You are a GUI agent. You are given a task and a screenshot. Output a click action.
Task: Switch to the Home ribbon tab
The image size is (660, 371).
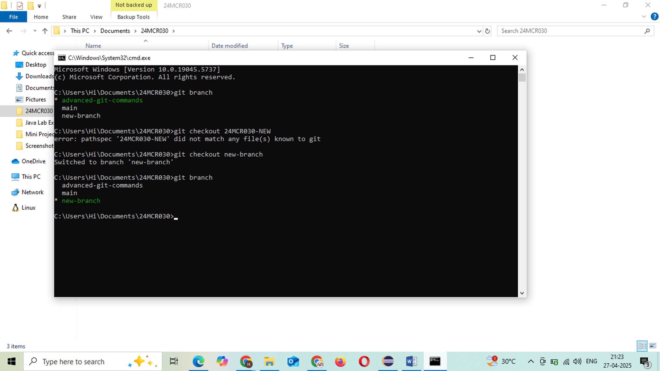[41, 17]
